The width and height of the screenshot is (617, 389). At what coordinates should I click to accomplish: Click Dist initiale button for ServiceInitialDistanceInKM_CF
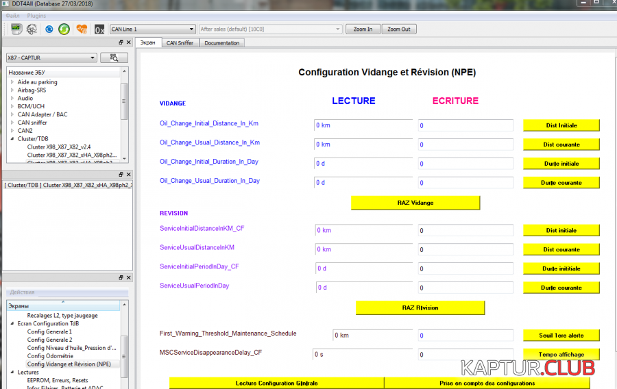point(561,230)
